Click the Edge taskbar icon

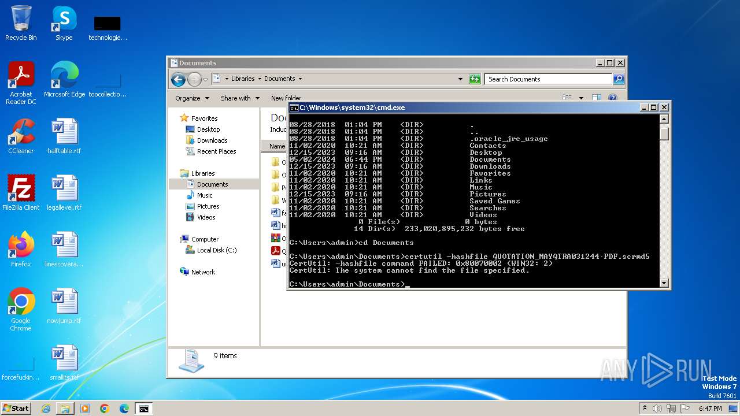click(x=124, y=408)
